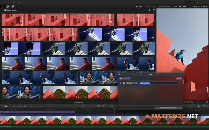Open background tasks checkmark icon
209x130 pixels.
(19, 2)
